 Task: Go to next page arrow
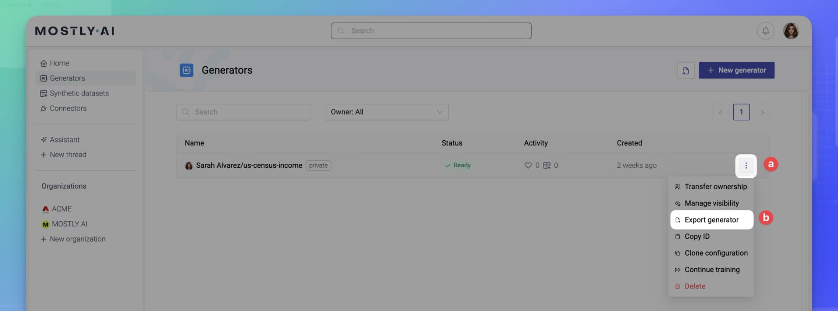tap(762, 112)
